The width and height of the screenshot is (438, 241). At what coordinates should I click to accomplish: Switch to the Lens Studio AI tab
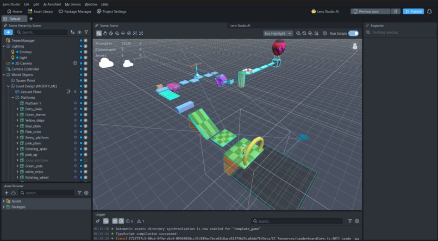point(240,26)
